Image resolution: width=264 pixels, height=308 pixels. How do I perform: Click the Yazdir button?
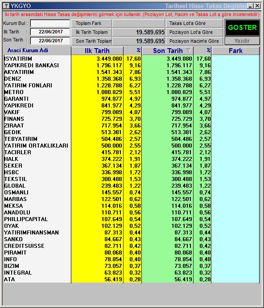242,41
